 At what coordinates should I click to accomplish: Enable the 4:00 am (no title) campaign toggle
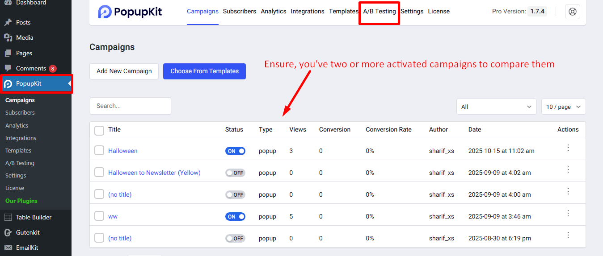click(x=235, y=194)
